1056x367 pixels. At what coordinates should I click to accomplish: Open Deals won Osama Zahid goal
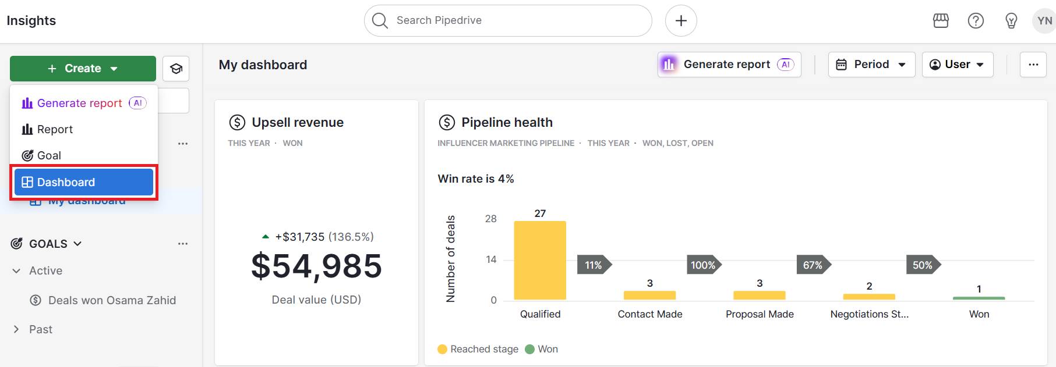(112, 301)
